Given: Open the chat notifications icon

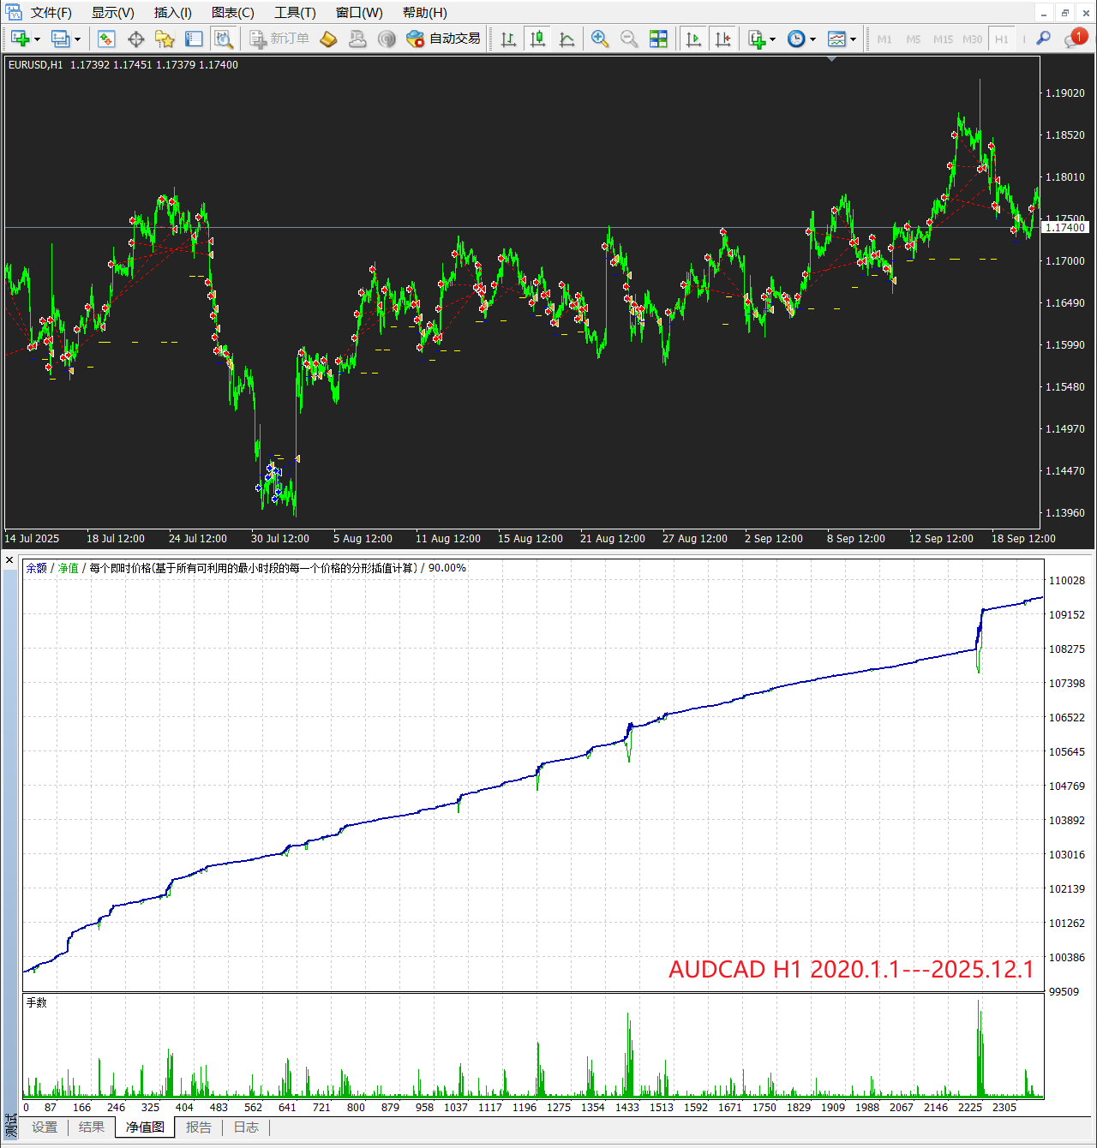Looking at the screenshot, I should coord(1074,39).
